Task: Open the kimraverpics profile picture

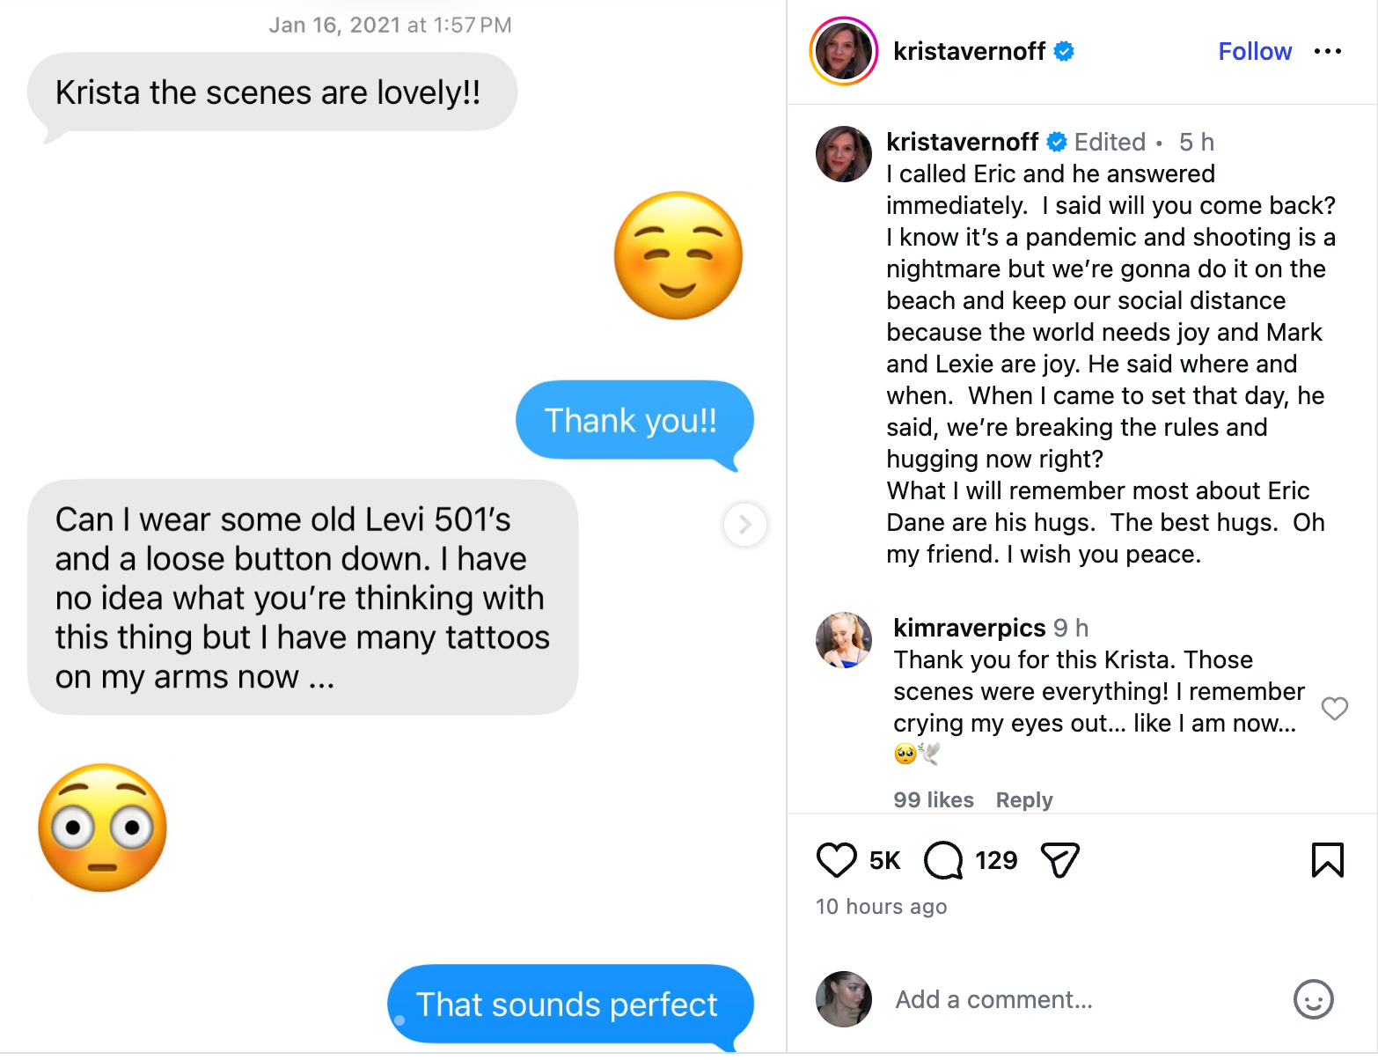Action: (x=843, y=640)
